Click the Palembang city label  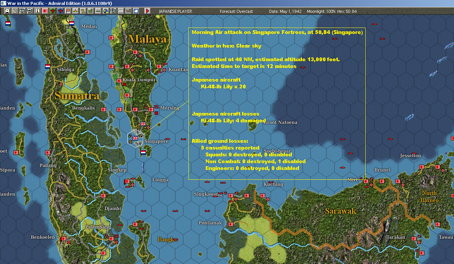(x=98, y=227)
